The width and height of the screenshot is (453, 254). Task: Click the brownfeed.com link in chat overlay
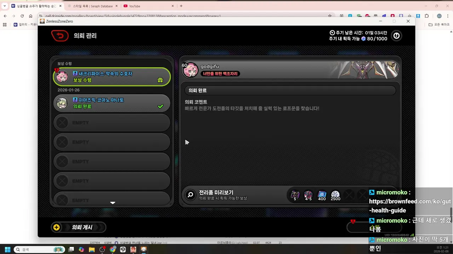tap(410, 206)
